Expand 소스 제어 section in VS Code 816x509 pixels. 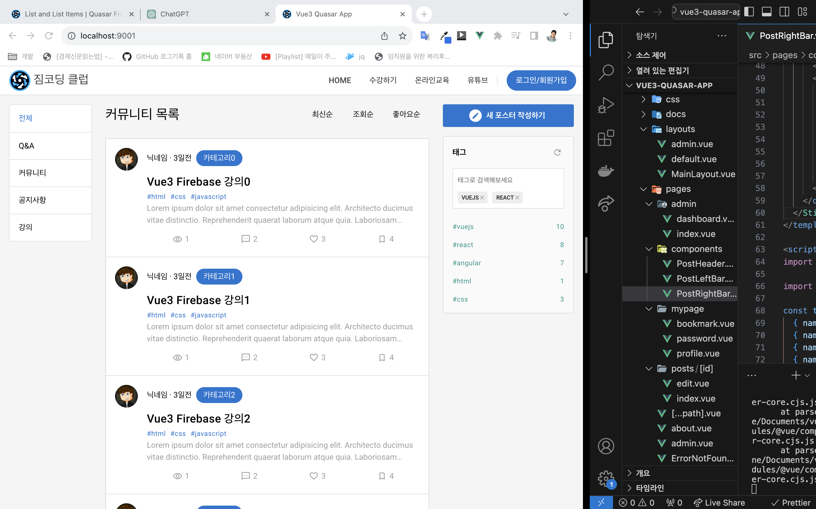680,55
